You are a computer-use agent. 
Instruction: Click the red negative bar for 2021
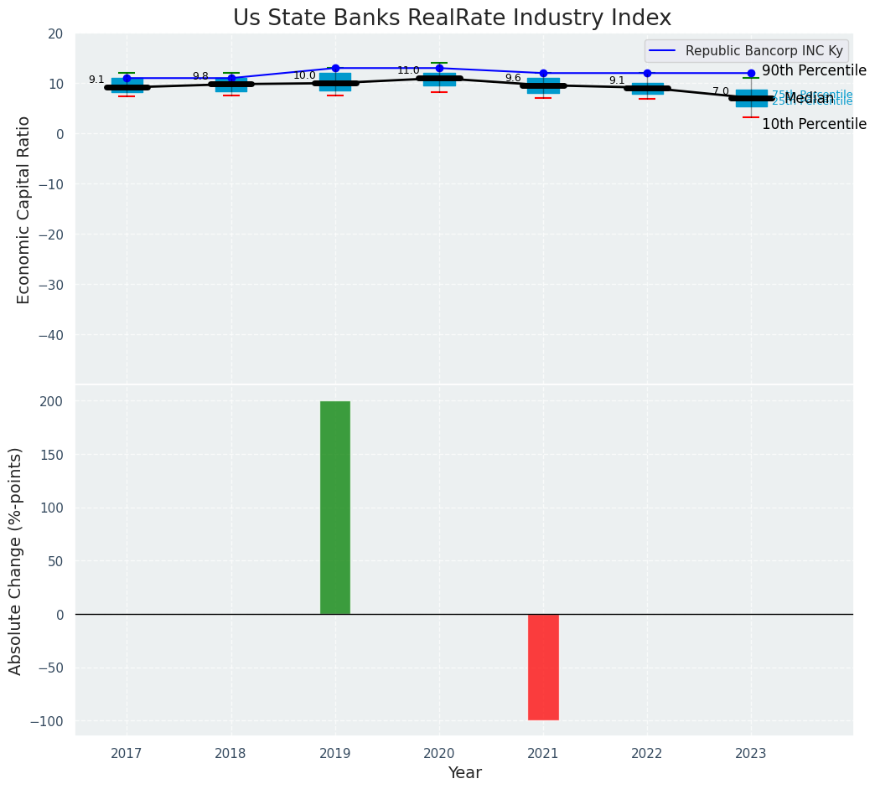543,667
